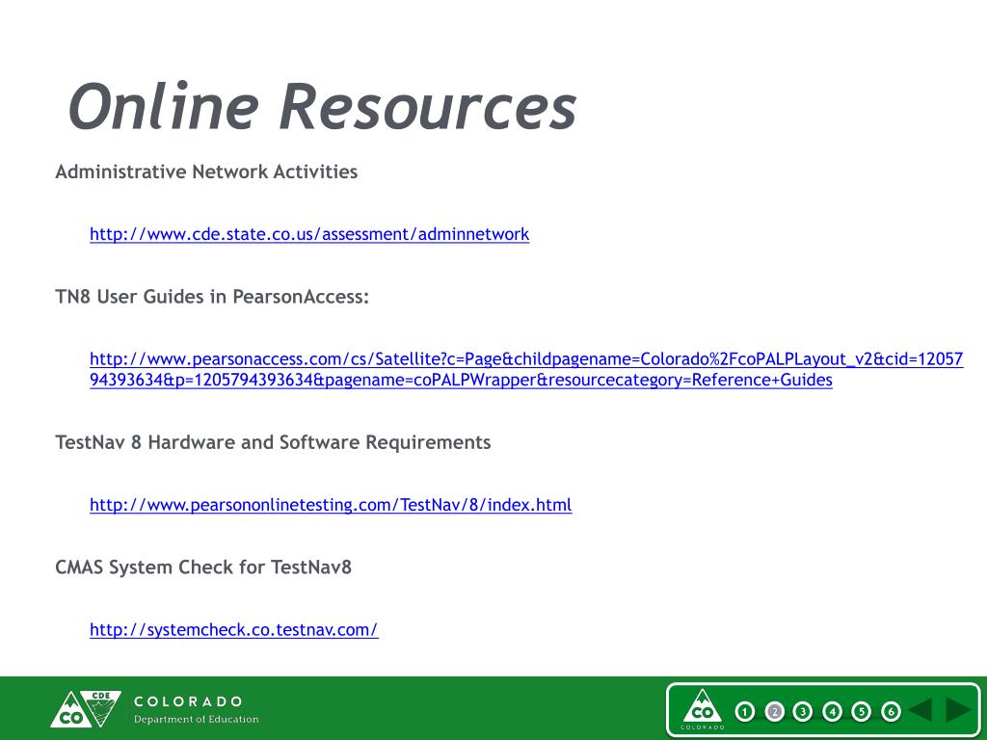Open the systemcheck.co.testnav.com link
The width and height of the screenshot is (987, 740).
tap(233, 630)
